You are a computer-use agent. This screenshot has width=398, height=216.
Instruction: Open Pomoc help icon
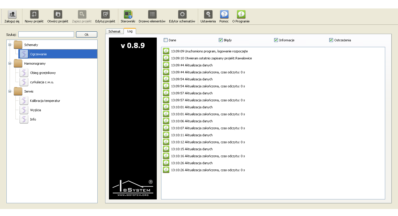point(224,15)
